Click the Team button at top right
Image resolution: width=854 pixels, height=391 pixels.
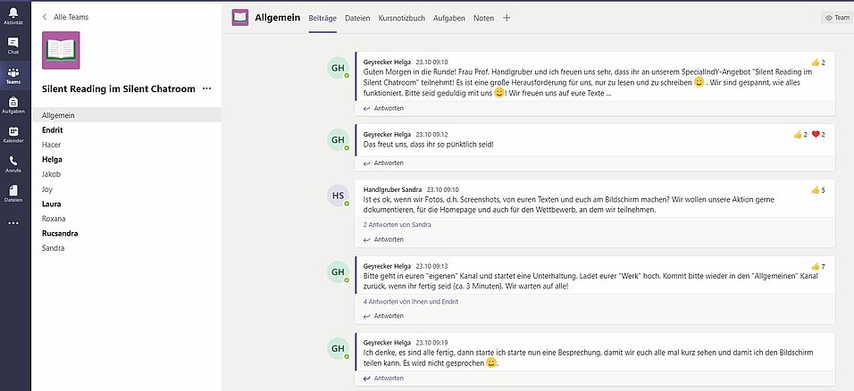837,18
